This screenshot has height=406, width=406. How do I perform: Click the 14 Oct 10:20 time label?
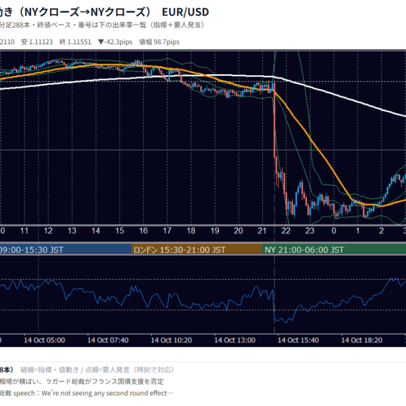(x=171, y=340)
